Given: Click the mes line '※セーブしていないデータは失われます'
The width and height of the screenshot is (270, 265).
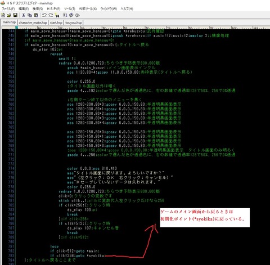Looking at the screenshot, I should pos(114,182).
